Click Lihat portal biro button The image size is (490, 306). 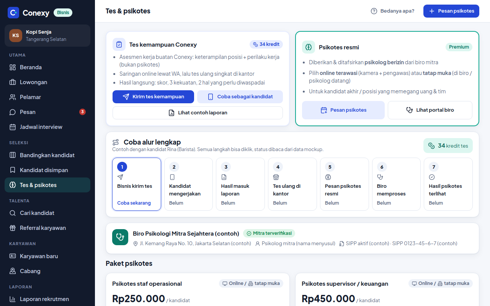pos(430,110)
